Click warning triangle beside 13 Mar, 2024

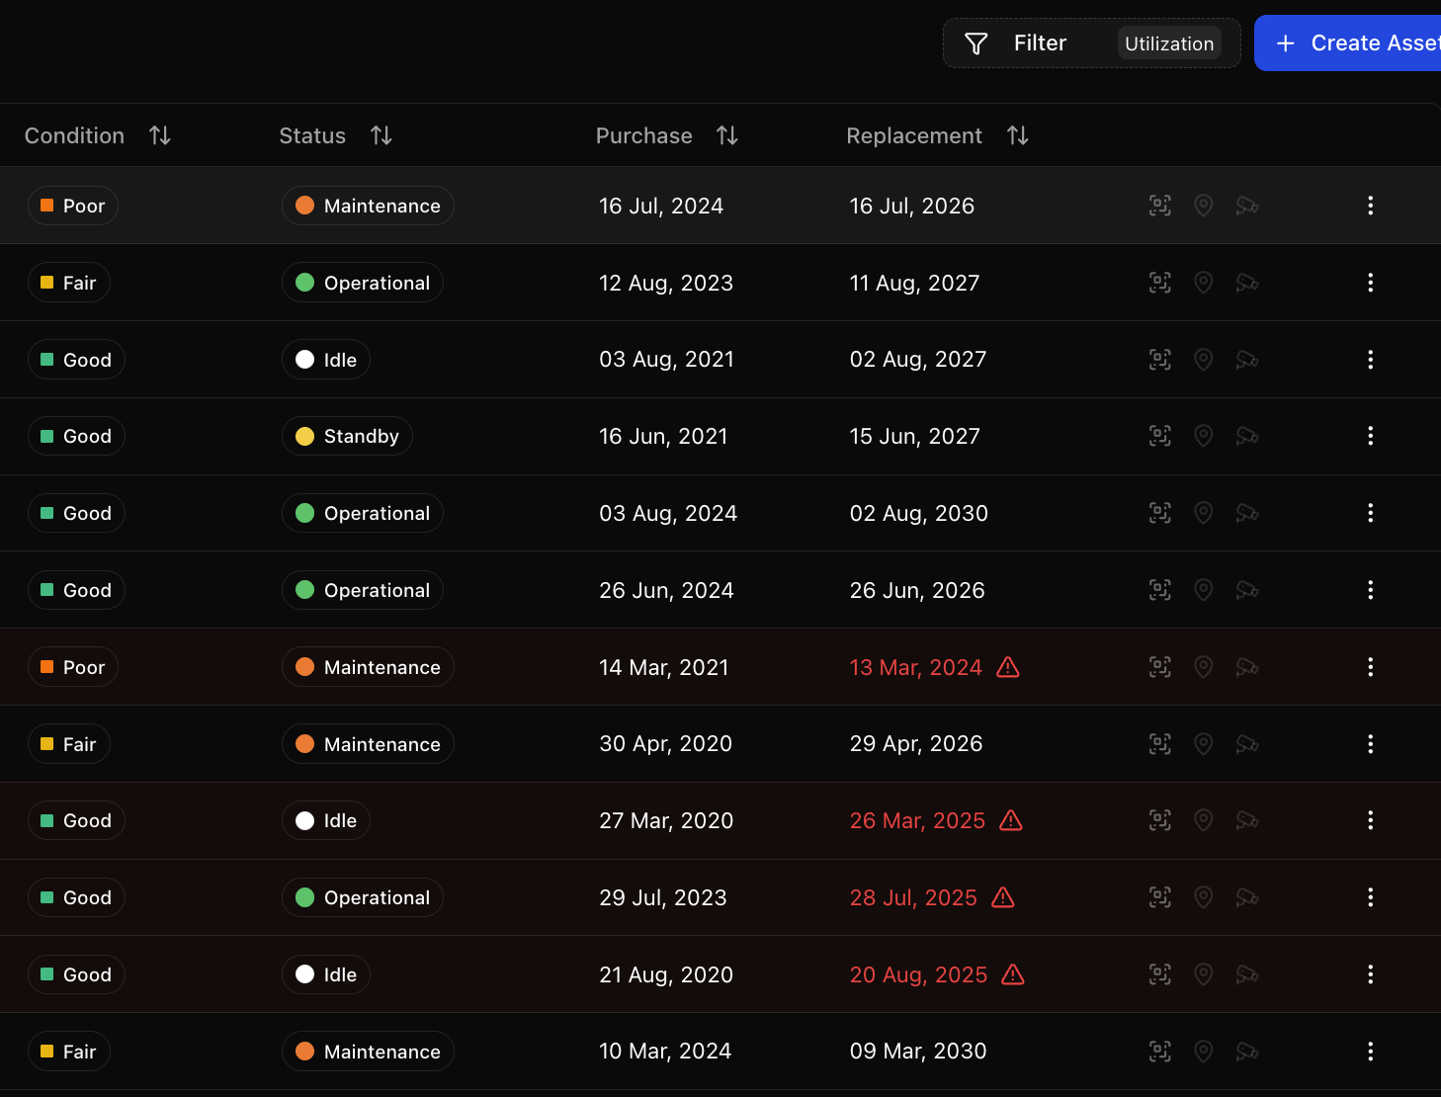tap(1007, 667)
